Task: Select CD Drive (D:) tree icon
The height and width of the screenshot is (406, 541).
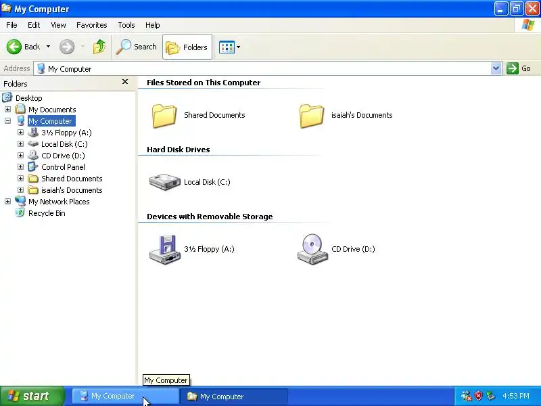Action: tap(33, 155)
